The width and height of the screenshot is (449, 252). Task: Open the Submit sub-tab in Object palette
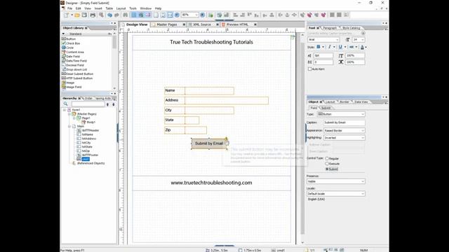pyautogui.click(x=326, y=108)
